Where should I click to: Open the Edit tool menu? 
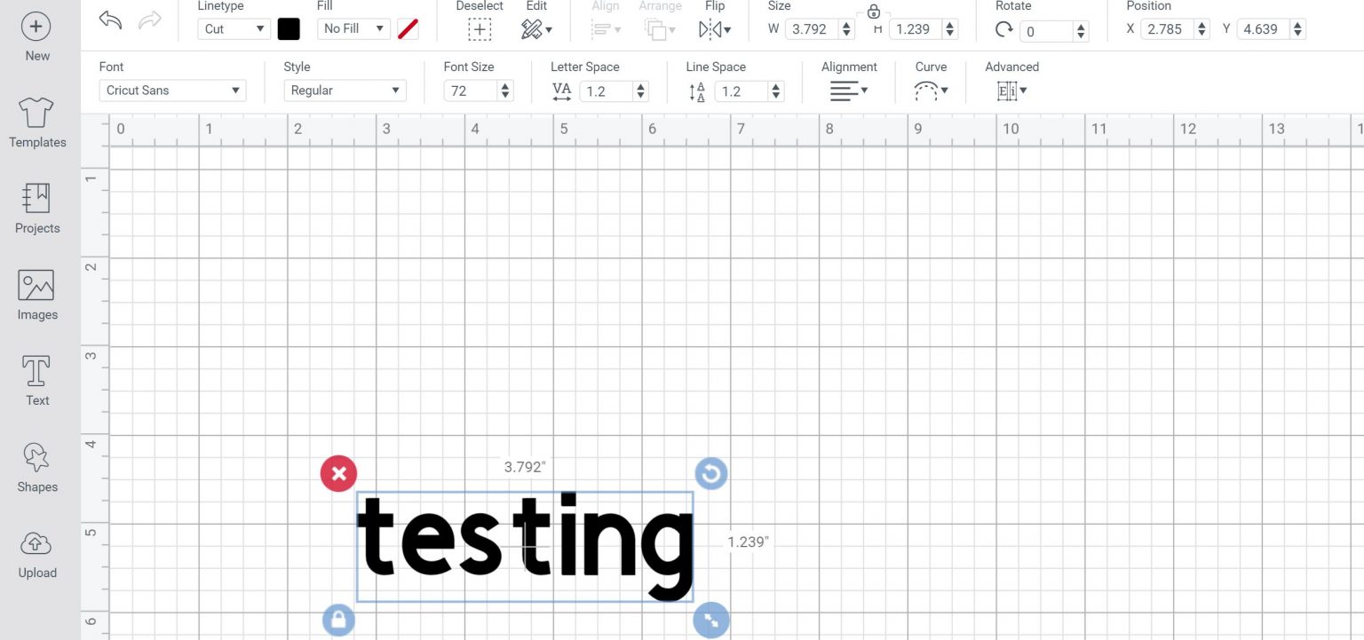[x=536, y=29]
